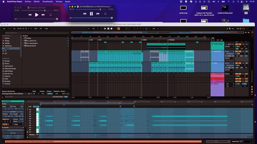257x144 pixels.
Task: Open the QuickTime Player menu
Action: (x=14, y=2)
